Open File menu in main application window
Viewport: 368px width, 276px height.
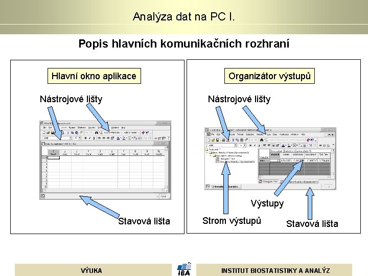45,128
